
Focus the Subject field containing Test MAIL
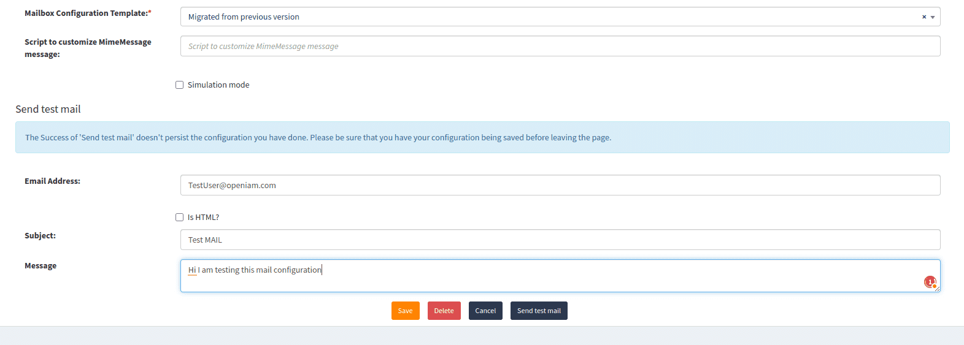pos(560,240)
